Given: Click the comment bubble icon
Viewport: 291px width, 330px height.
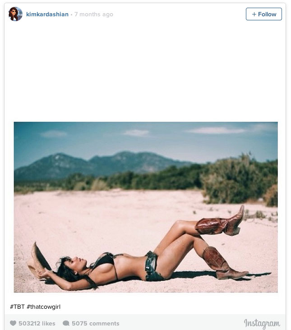Looking at the screenshot, I should tap(66, 323).
